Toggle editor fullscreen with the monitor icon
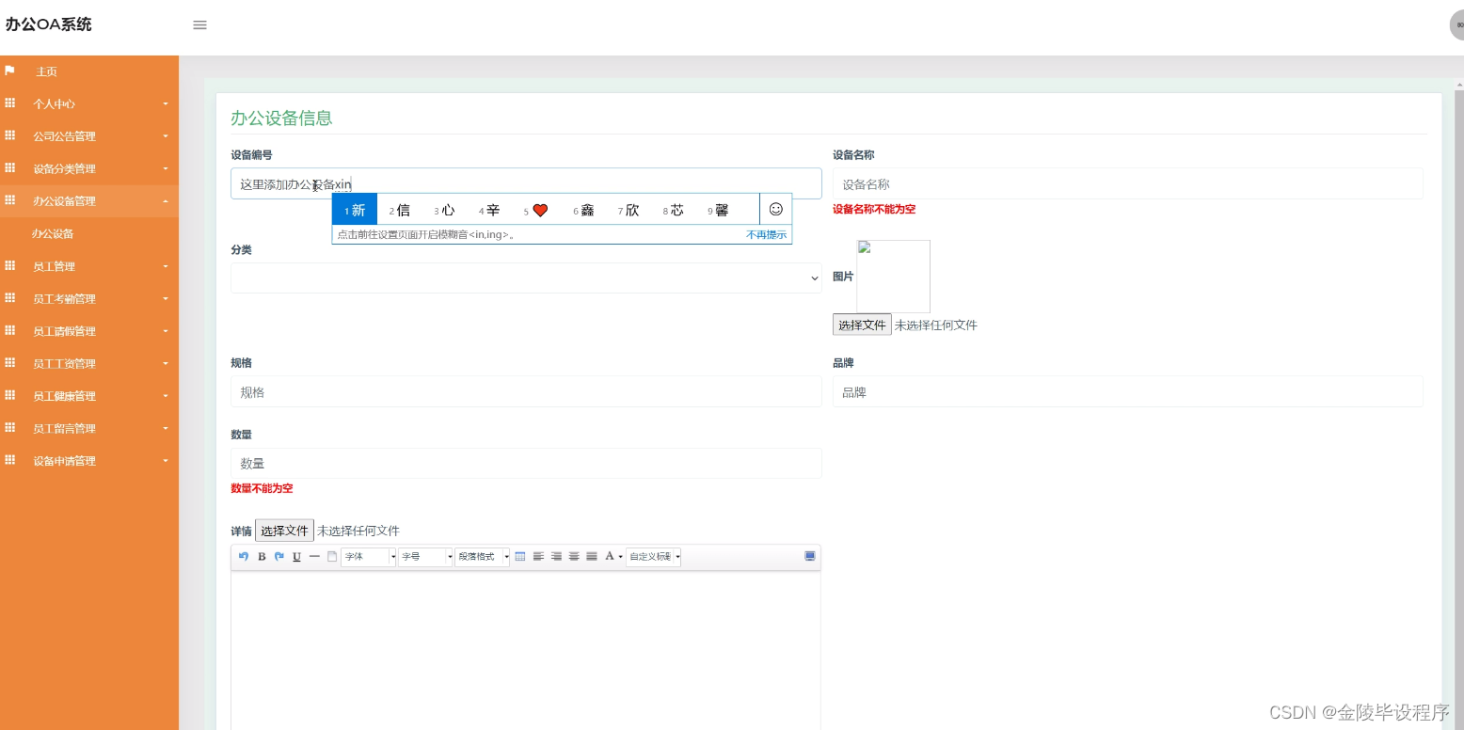This screenshot has width=1464, height=730. [809, 556]
